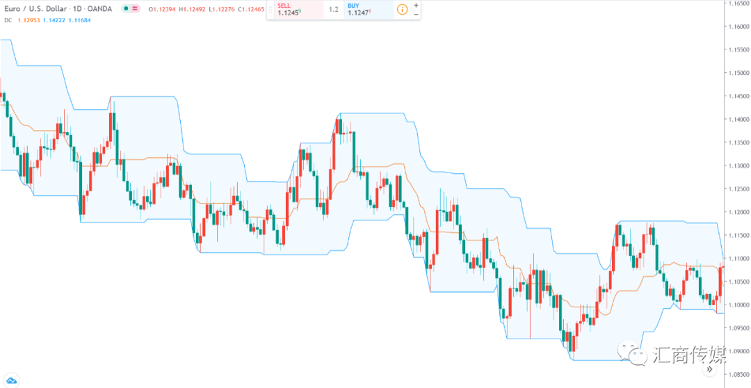Click the double-arrow scroll to latest bar button
Viewport: 751px width, 388px height.
pyautogui.click(x=710, y=370)
